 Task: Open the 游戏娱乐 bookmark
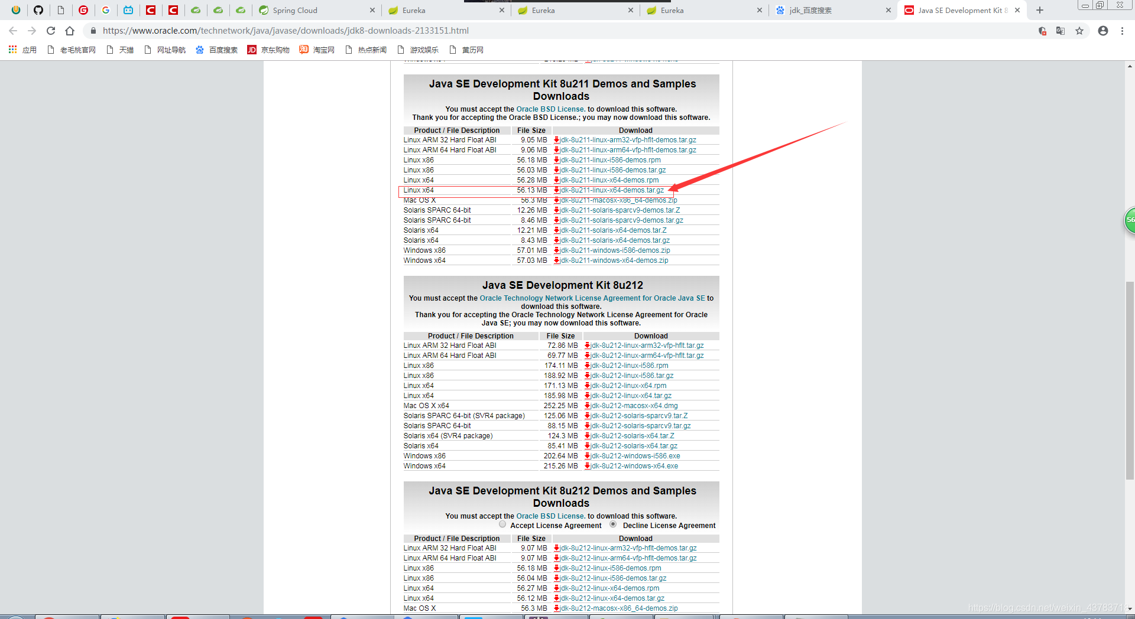point(418,50)
